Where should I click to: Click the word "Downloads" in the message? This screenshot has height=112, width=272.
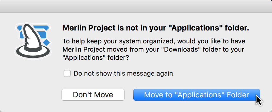185,50
